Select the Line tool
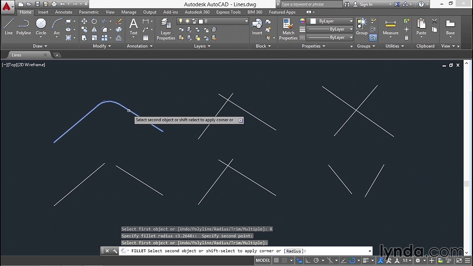Viewport: 473px width, 266px height. pyautogui.click(x=8, y=27)
